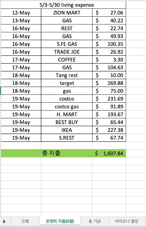146x227 pixels.
Task: Click the 12-May date cell
Action: pyautogui.click(x=21, y=13)
